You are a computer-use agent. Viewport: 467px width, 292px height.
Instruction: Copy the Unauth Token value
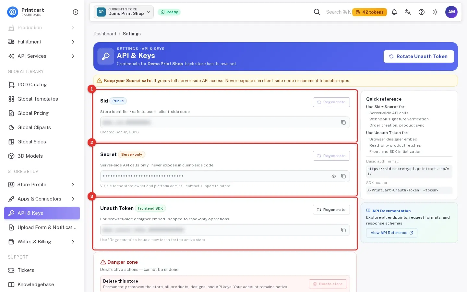pyautogui.click(x=343, y=230)
